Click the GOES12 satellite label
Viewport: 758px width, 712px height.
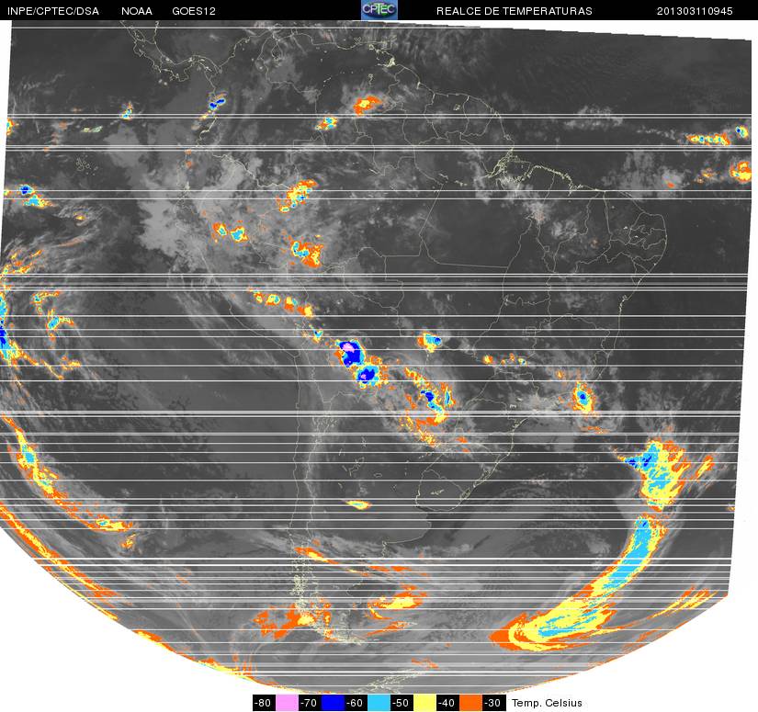[x=194, y=11]
